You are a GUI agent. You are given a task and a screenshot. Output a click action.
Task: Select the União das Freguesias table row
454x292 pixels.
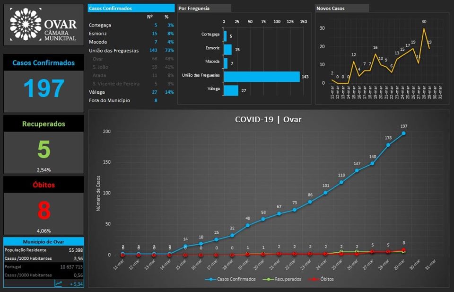point(131,50)
